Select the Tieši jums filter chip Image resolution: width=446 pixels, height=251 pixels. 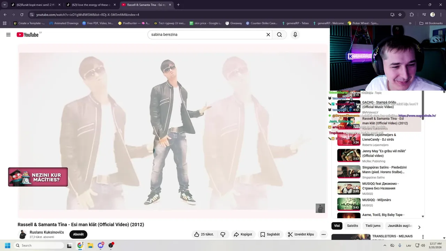pyautogui.click(x=373, y=226)
